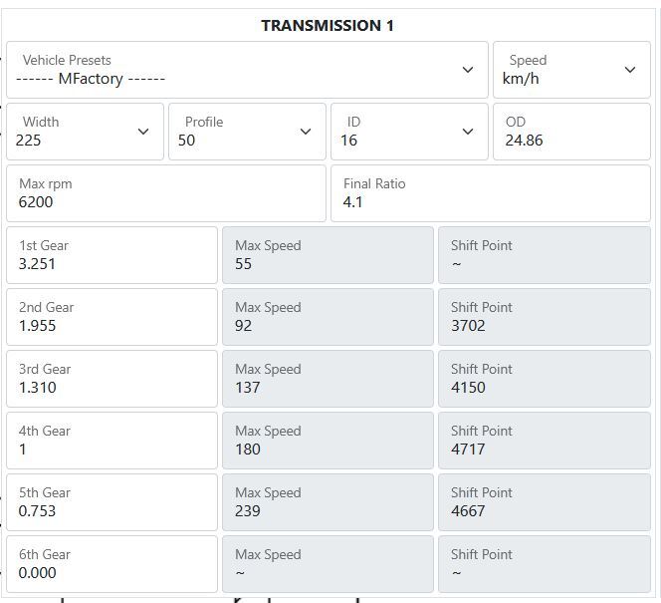This screenshot has height=603, width=661.
Task: Expand the tire Profile dropdown
Action: pyautogui.click(x=247, y=132)
